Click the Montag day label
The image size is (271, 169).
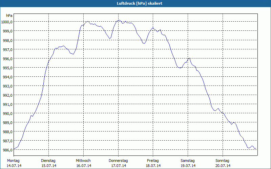pos(13,161)
